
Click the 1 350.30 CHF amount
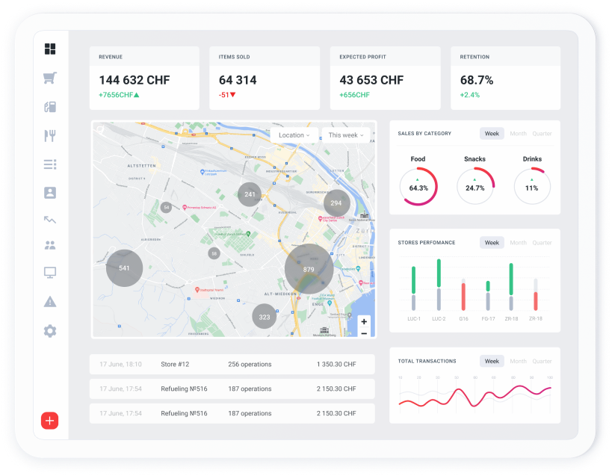(x=336, y=365)
